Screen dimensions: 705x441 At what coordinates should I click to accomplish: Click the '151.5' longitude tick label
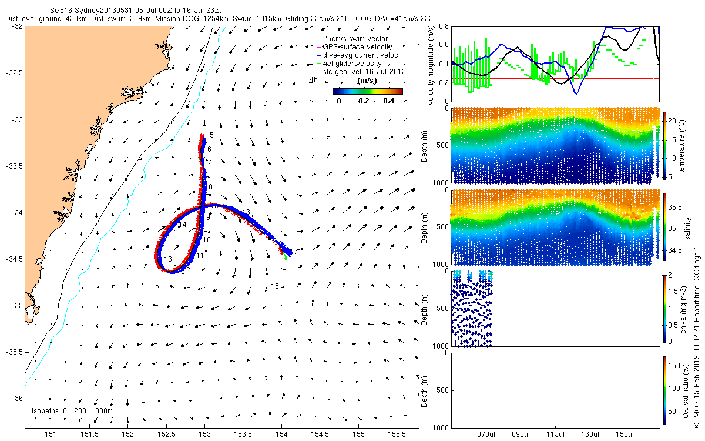point(89,434)
